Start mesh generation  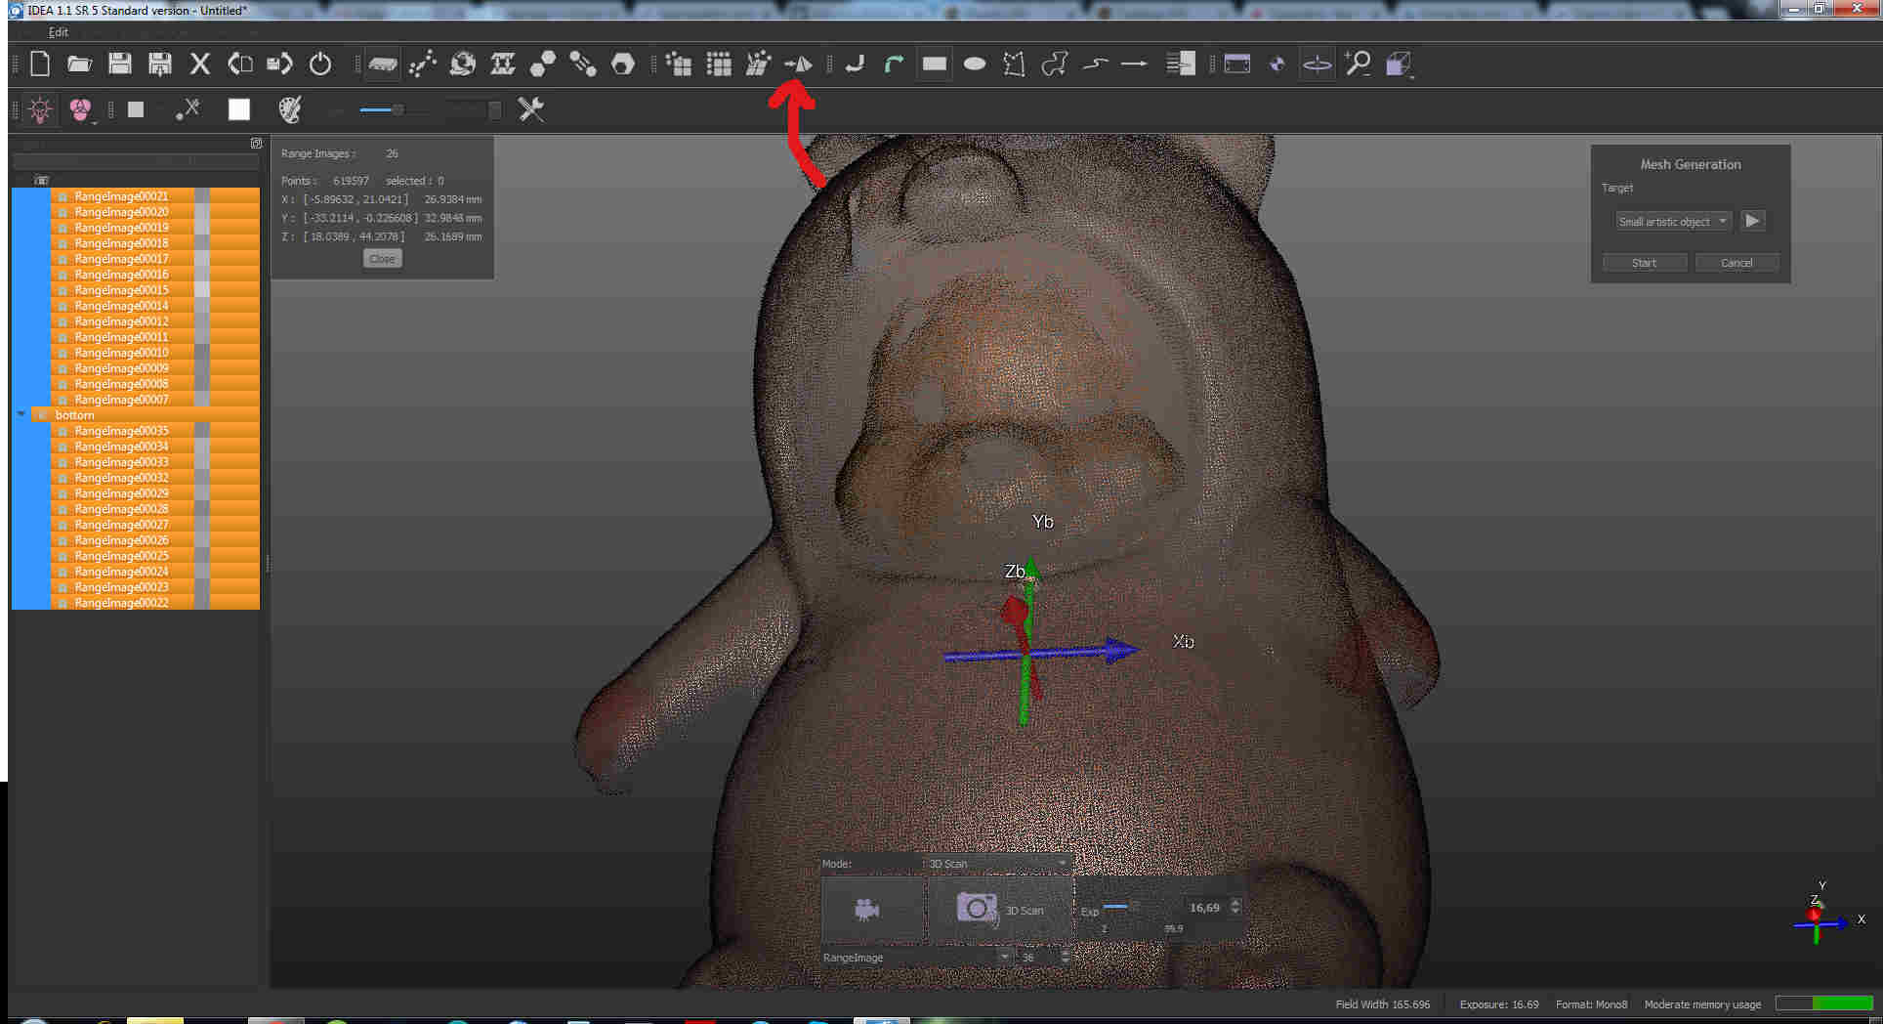[1644, 263]
